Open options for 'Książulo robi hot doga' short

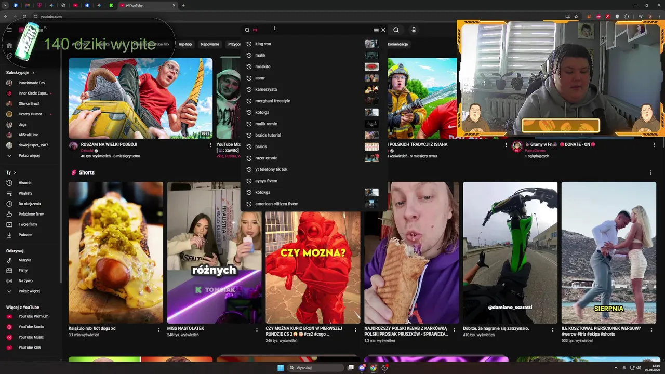(x=158, y=330)
